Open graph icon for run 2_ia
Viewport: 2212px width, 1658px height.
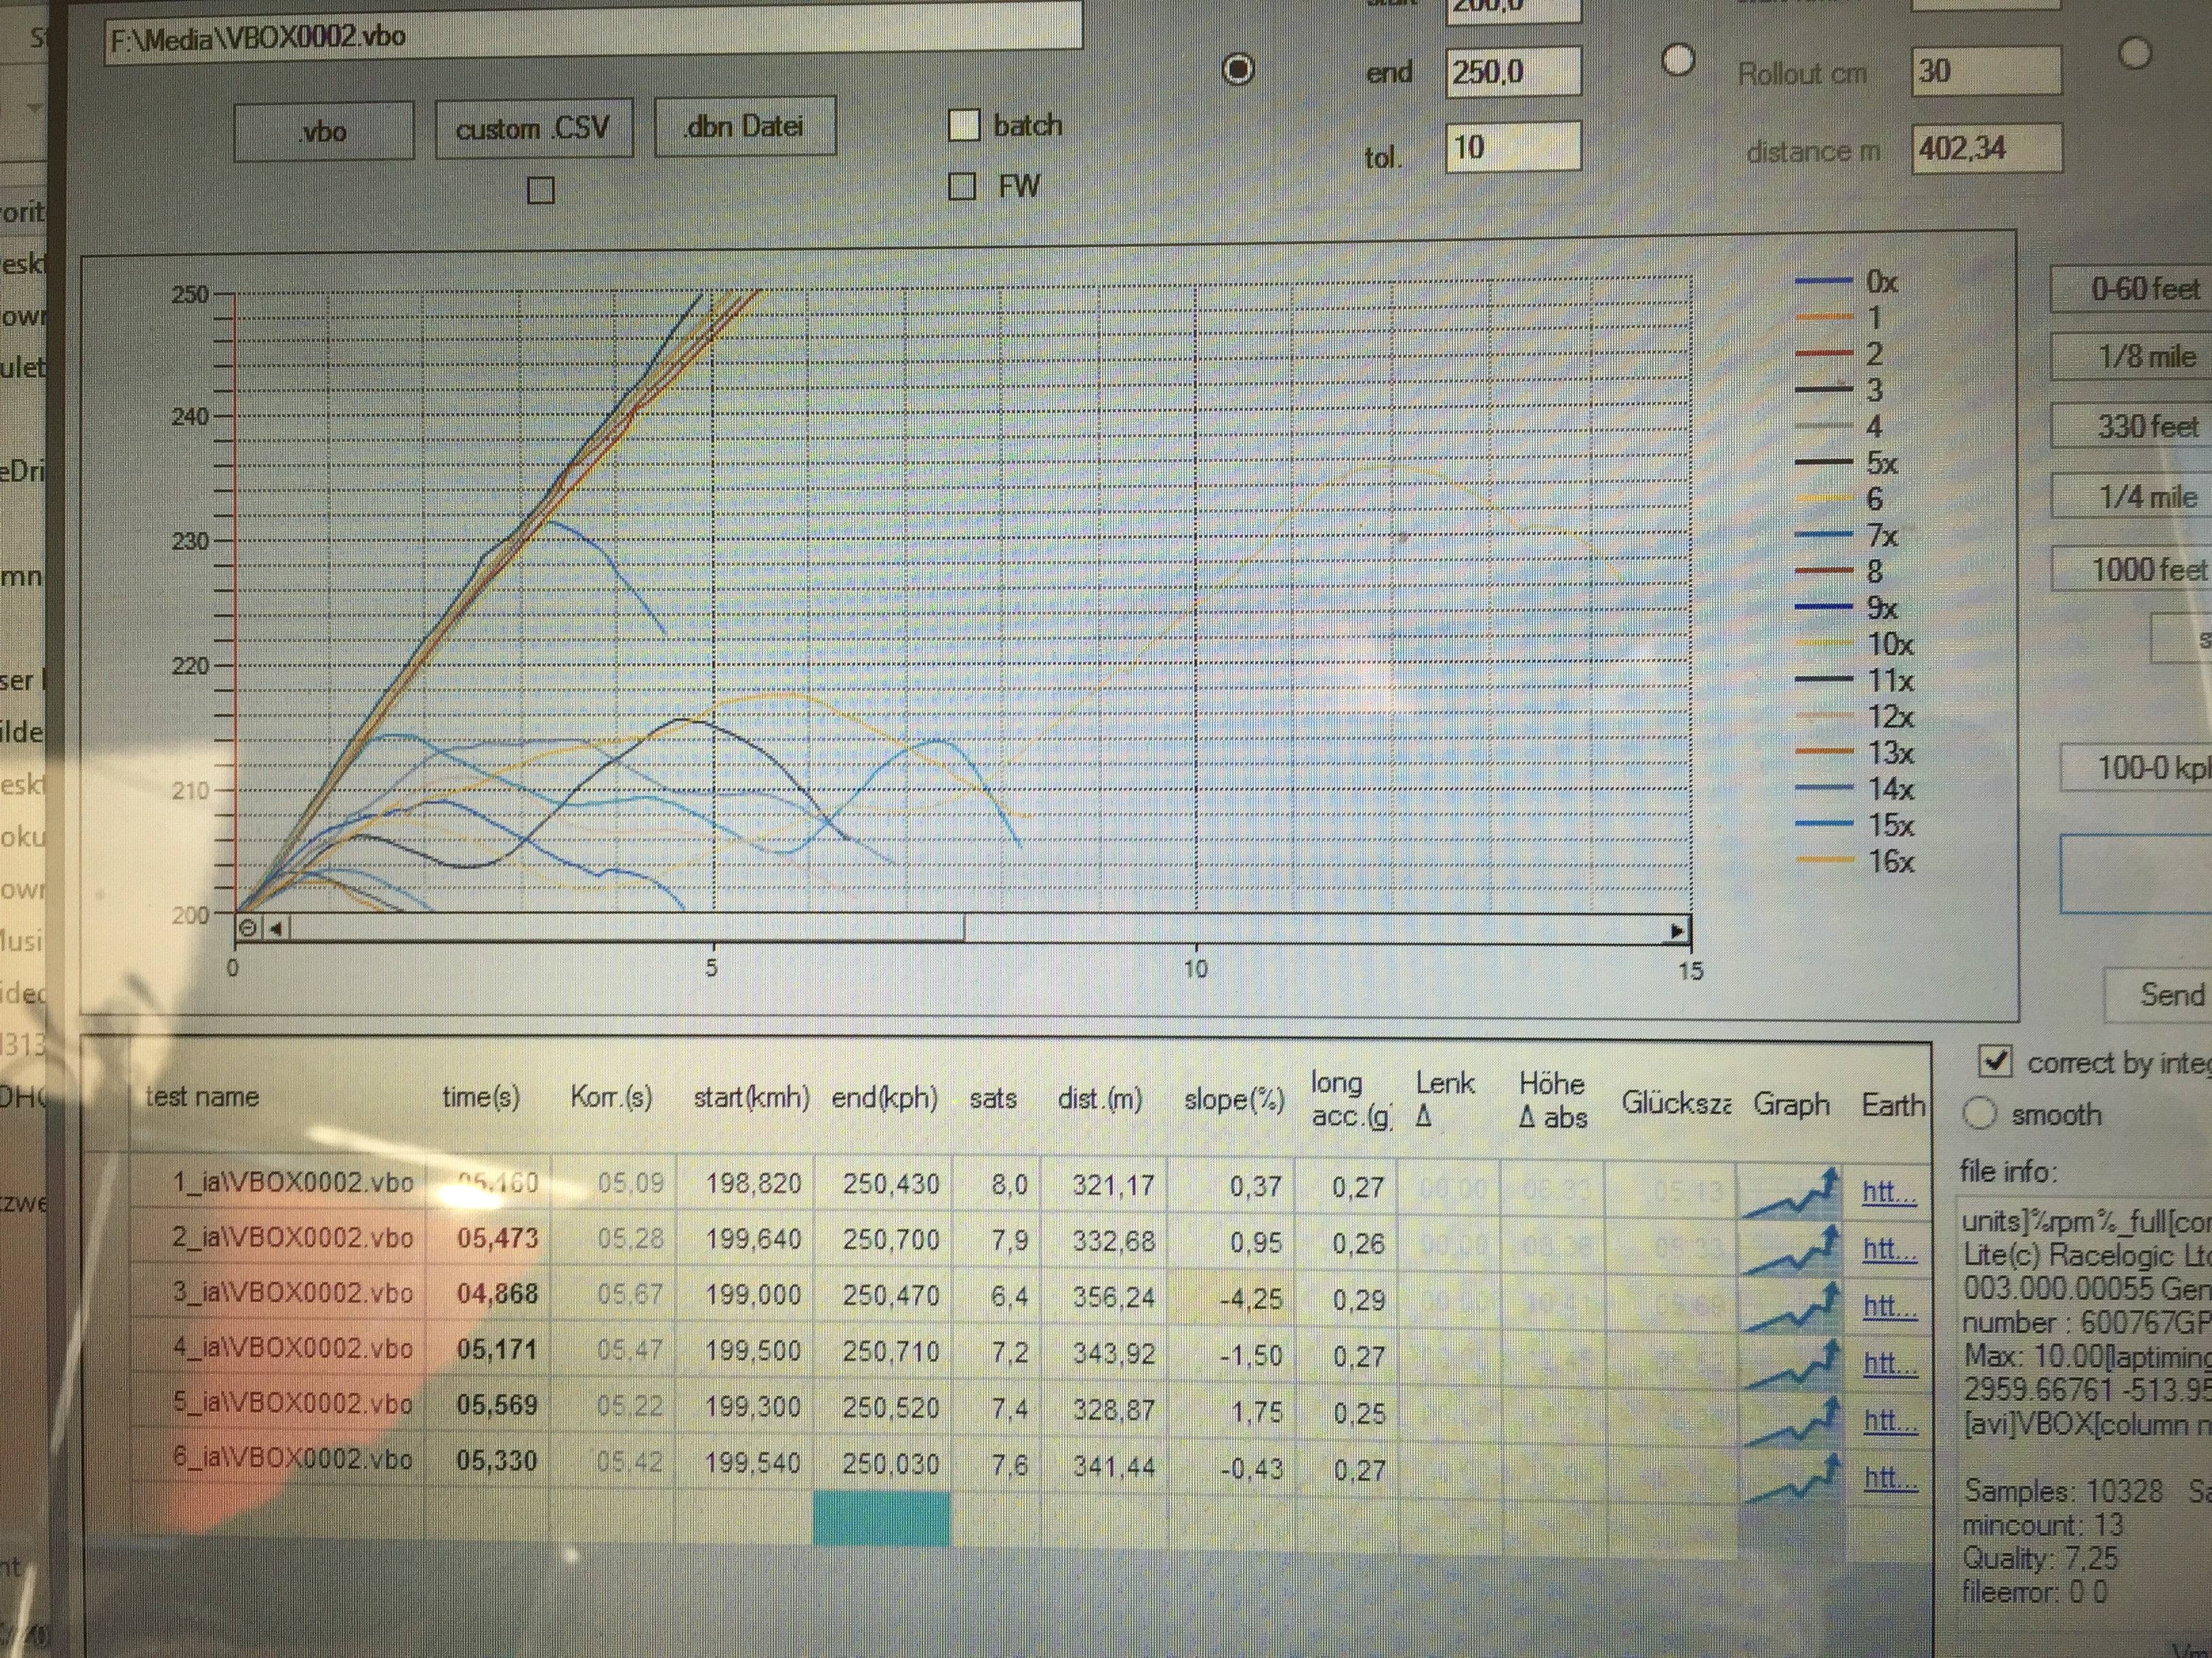point(1791,1249)
